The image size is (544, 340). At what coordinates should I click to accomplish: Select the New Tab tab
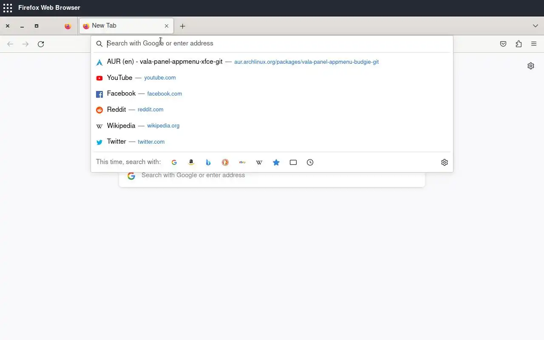(x=127, y=26)
